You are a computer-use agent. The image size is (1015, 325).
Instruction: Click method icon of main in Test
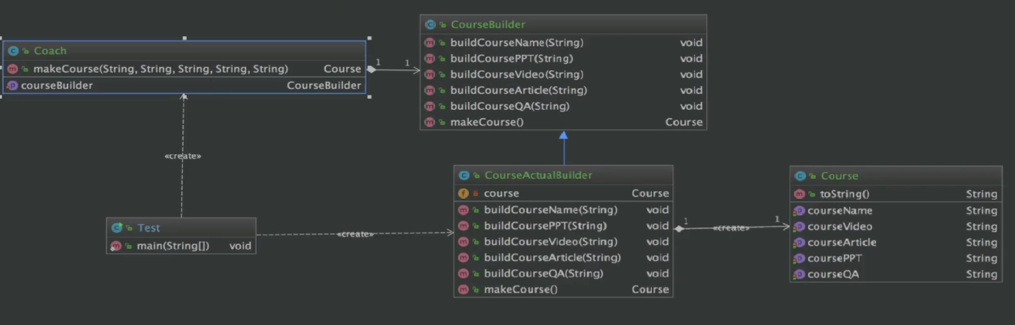116,246
